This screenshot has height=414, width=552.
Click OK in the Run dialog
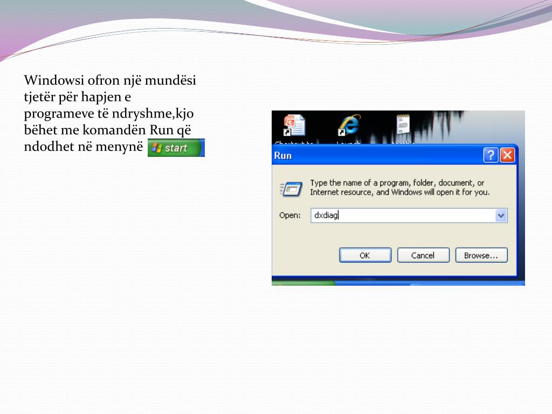click(x=365, y=255)
